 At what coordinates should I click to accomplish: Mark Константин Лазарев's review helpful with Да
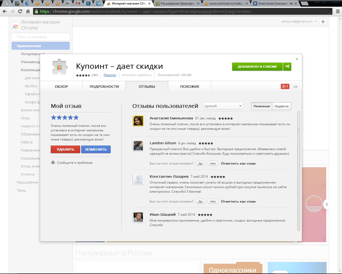coord(200,201)
